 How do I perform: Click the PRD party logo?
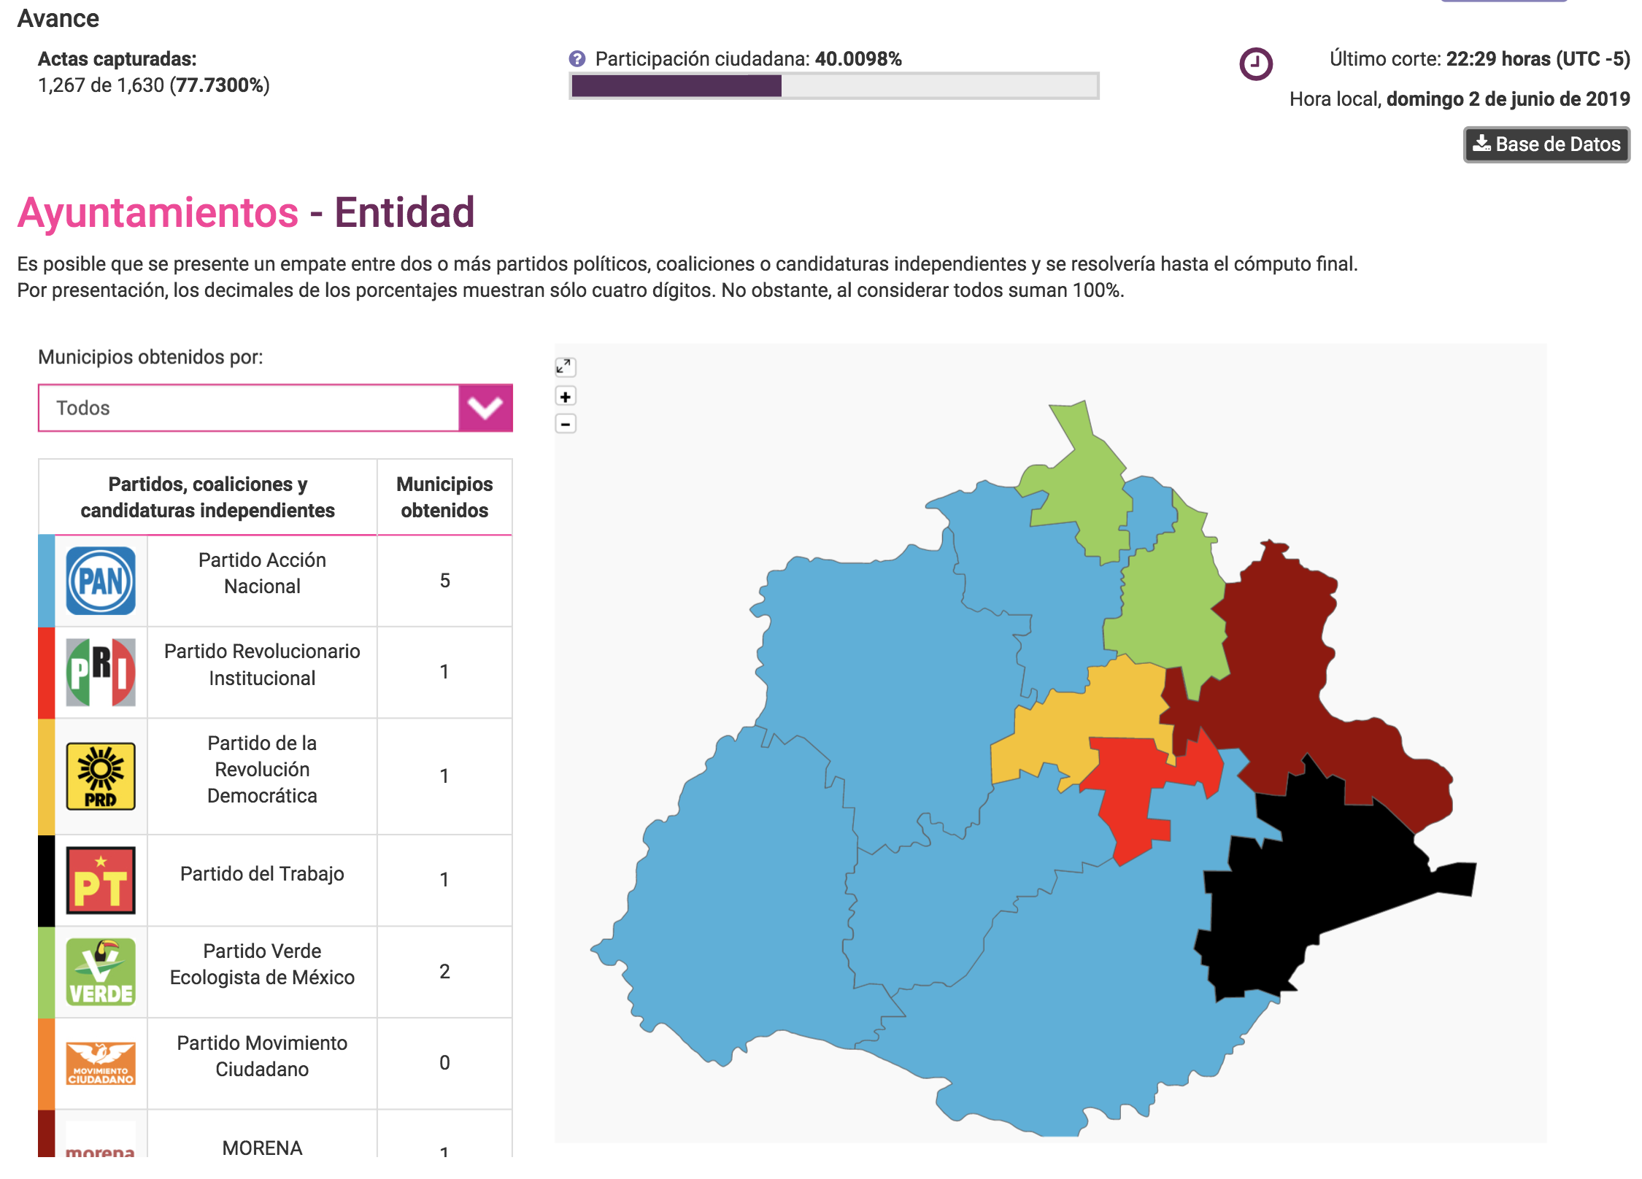101,776
